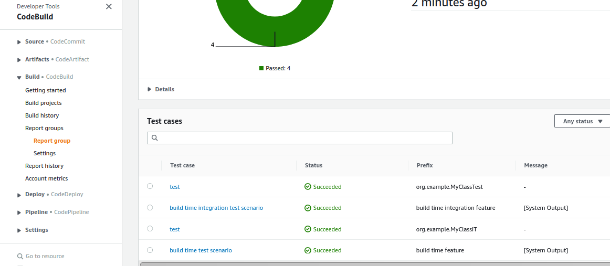Image resolution: width=610 pixels, height=266 pixels.
Task: Open build time integration test scenario link
Action: click(216, 208)
